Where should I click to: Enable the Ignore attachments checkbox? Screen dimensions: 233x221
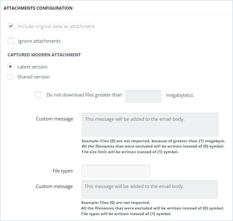pyautogui.click(x=11, y=41)
